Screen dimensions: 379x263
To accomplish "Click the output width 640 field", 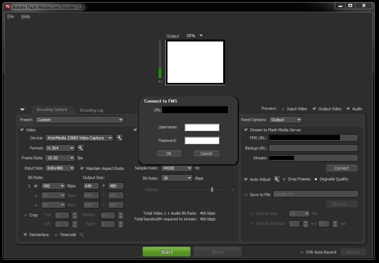I will coord(91,186).
